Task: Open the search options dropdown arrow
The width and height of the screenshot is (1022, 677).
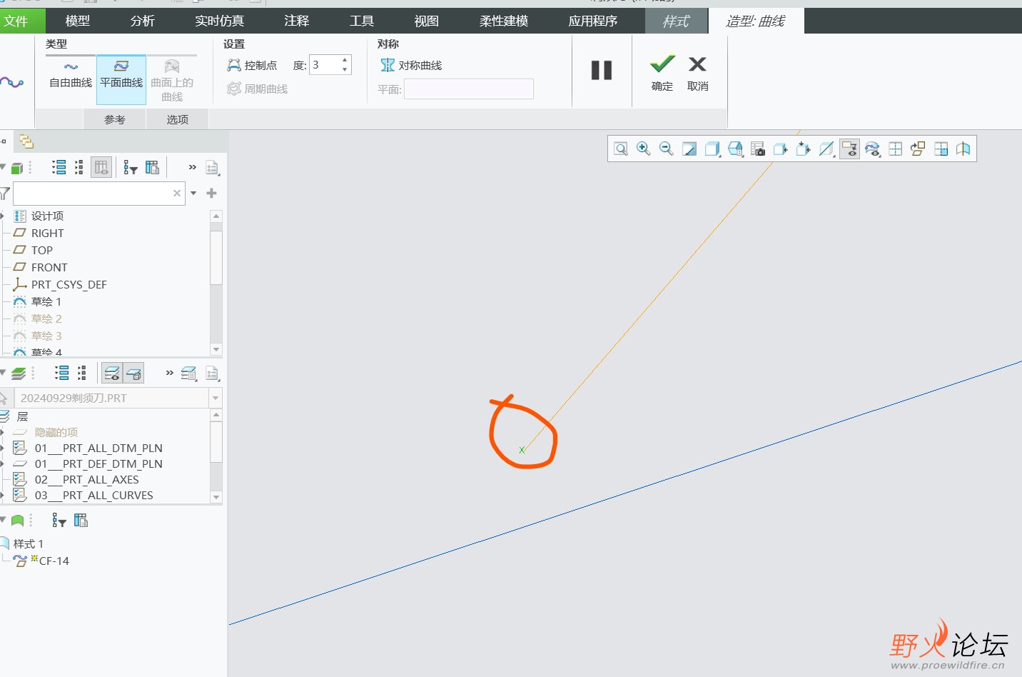Action: [x=193, y=193]
